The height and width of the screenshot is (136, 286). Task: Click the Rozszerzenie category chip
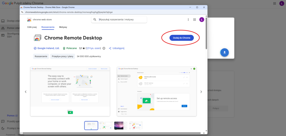[41, 56]
